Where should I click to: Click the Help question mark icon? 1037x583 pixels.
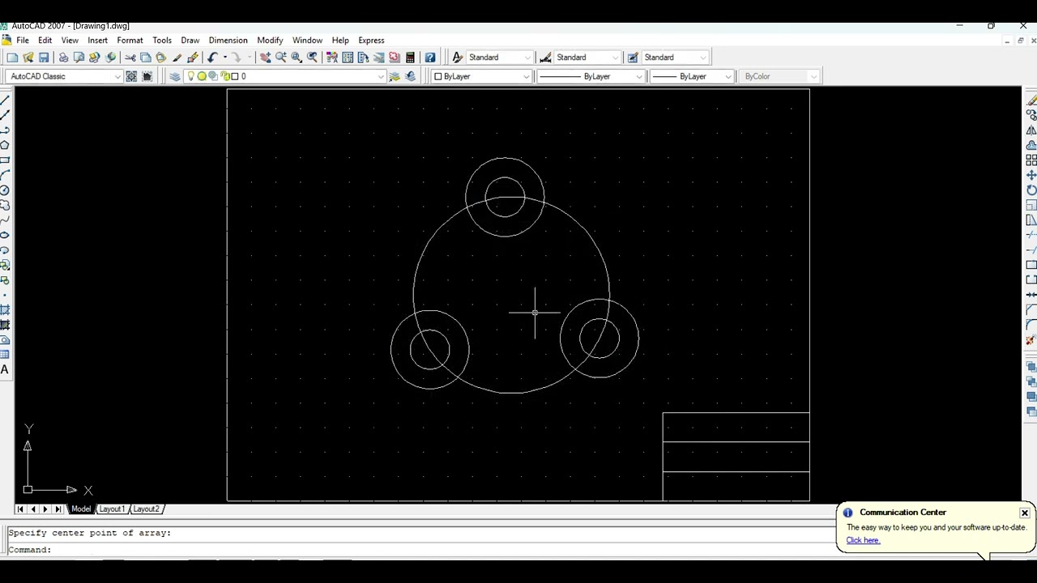click(430, 57)
